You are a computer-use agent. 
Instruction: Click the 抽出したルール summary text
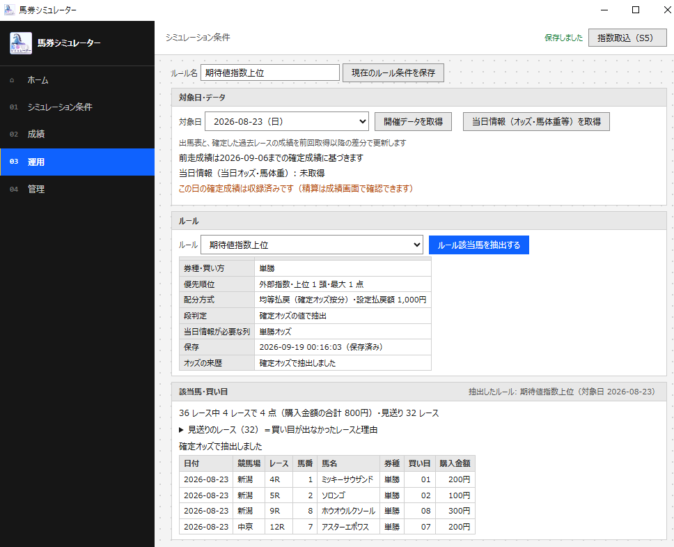click(562, 392)
